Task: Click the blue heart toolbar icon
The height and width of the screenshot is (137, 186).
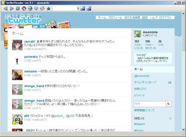Action: click(x=36, y=9)
